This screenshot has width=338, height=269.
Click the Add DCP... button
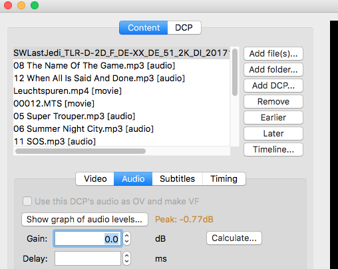[x=273, y=85]
